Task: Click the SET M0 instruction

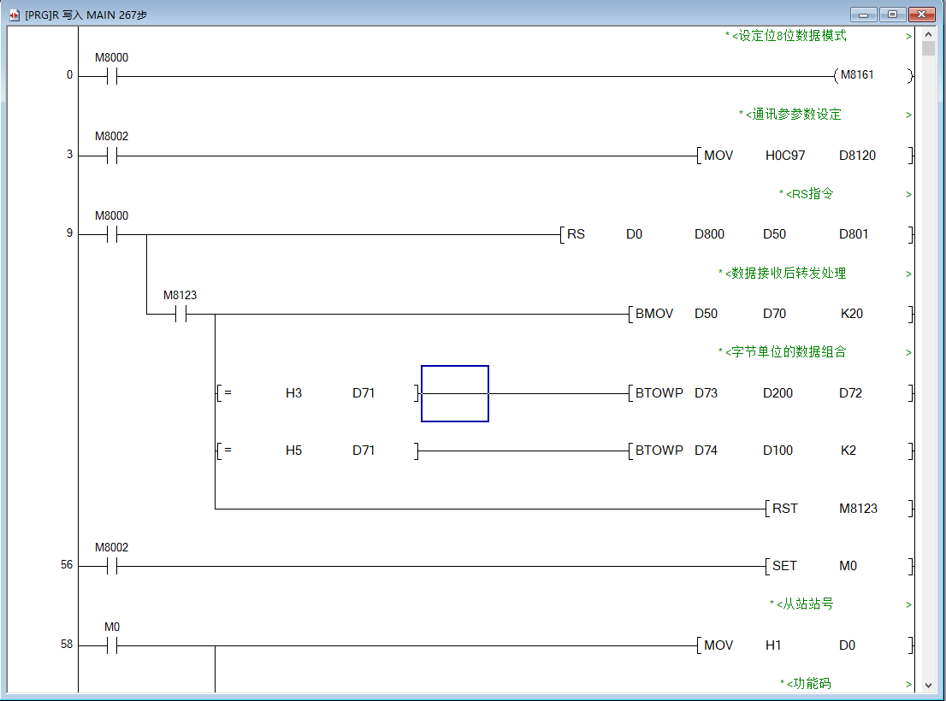Action: tap(838, 566)
